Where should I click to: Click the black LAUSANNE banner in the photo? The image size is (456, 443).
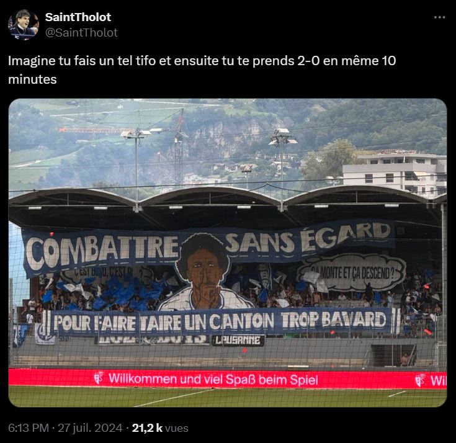click(238, 341)
